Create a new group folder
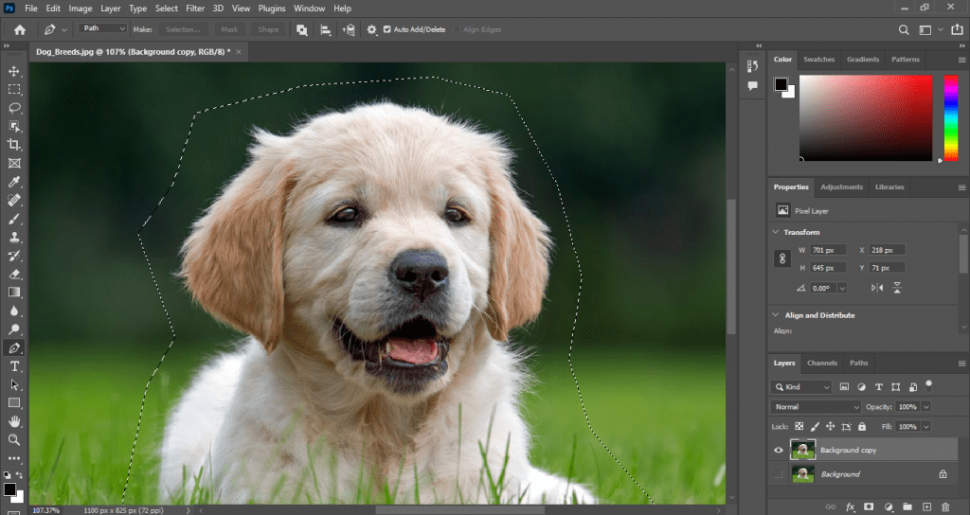 pos(907,507)
